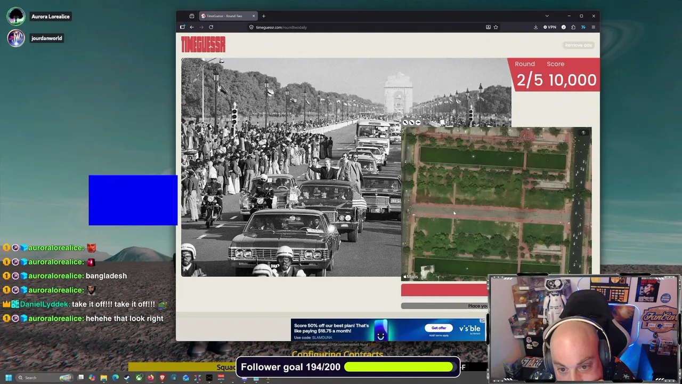The height and width of the screenshot is (384, 682).
Task: Switch to Firefox on the taskbar
Action: point(151,378)
